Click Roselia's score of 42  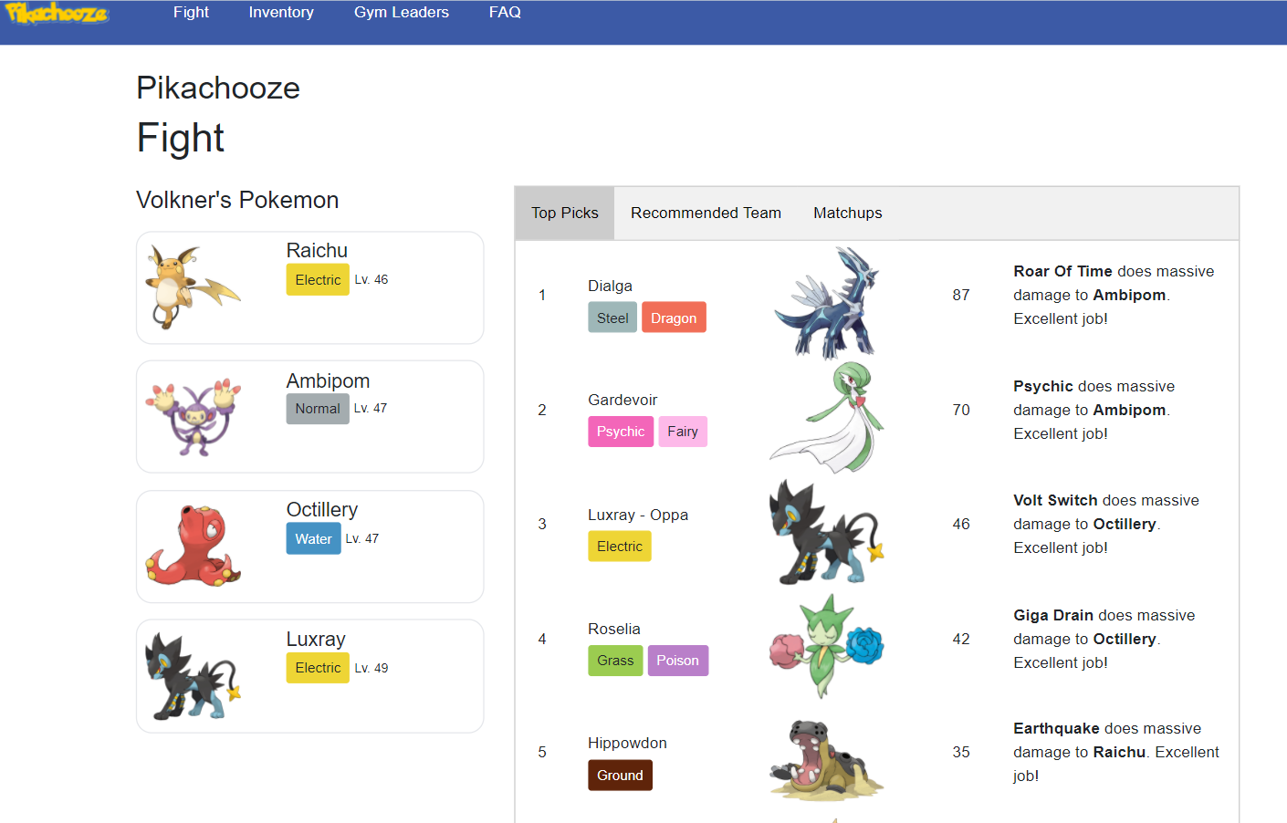[x=961, y=639]
